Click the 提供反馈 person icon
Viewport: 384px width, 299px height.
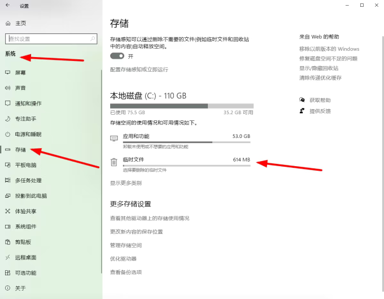(x=302, y=111)
